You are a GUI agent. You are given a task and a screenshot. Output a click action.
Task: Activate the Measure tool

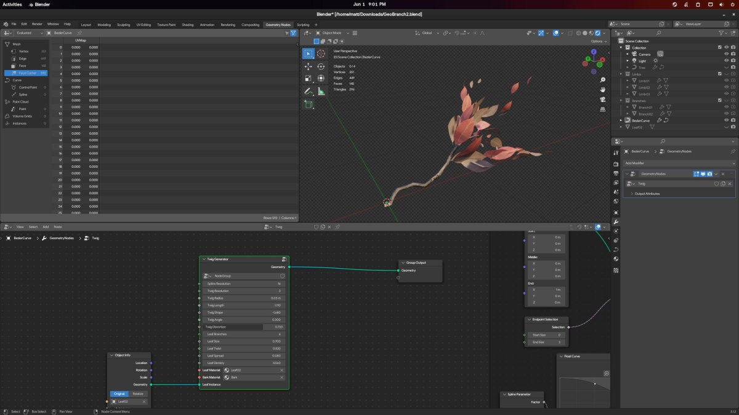(321, 92)
